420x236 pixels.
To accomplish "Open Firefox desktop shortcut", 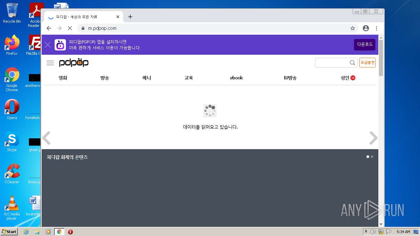I will click(12, 45).
